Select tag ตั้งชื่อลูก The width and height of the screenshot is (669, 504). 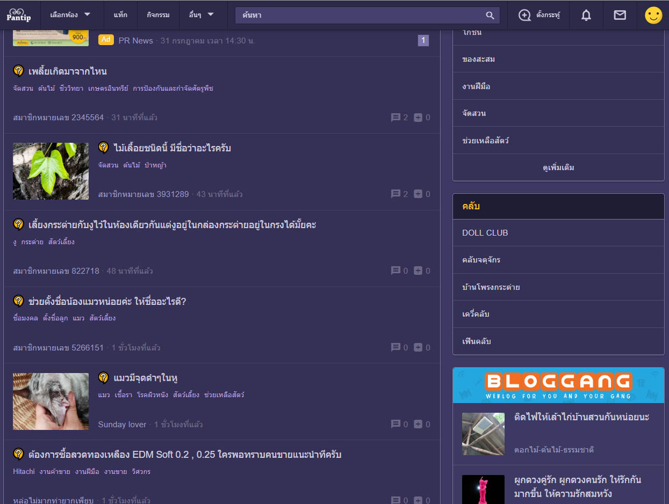(55, 318)
